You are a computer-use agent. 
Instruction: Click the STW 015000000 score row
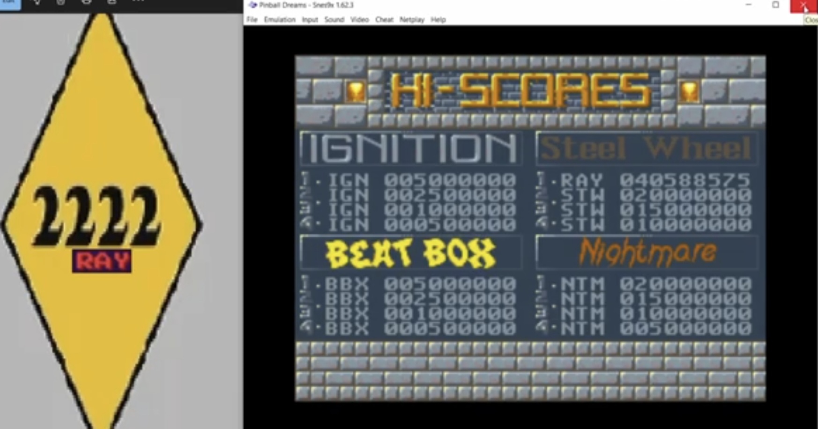point(644,210)
